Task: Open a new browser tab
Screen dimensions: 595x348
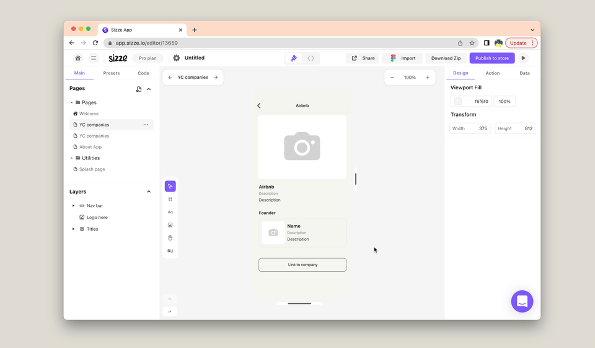Action: point(194,30)
